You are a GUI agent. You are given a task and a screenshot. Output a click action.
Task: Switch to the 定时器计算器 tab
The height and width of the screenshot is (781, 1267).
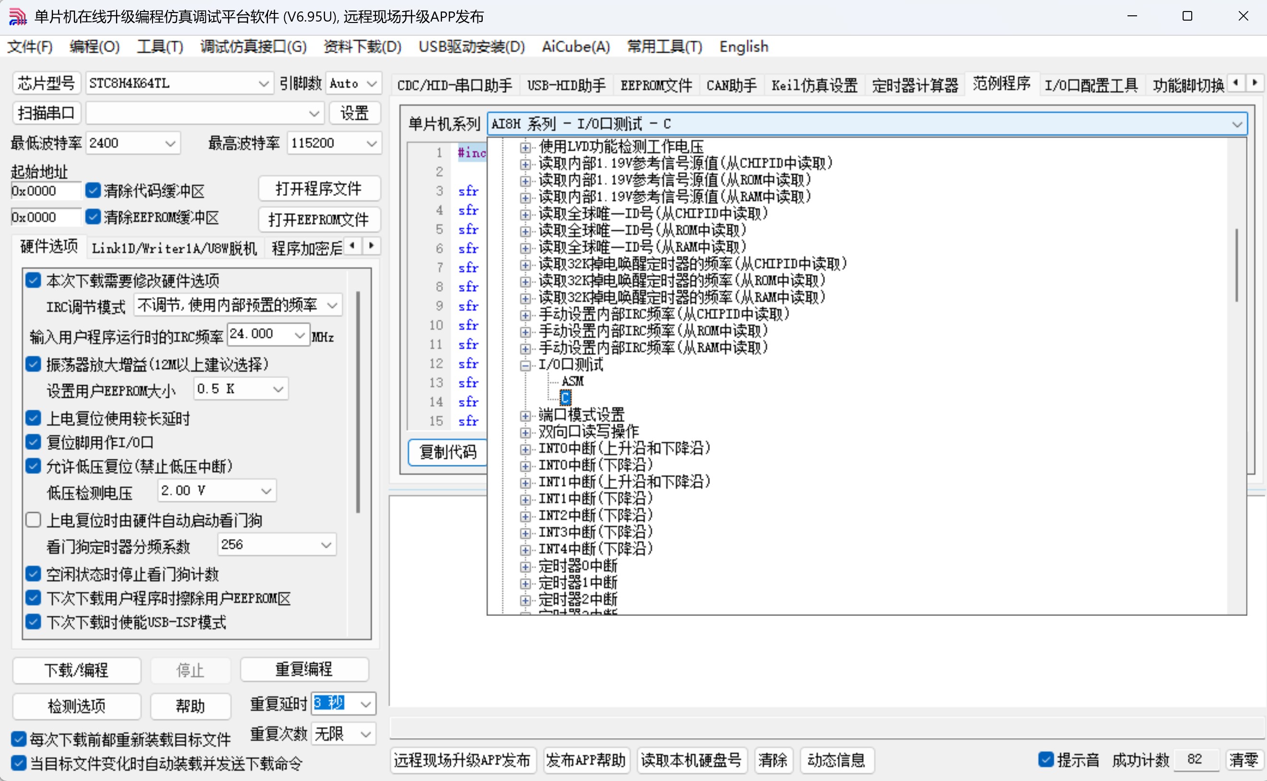(915, 85)
